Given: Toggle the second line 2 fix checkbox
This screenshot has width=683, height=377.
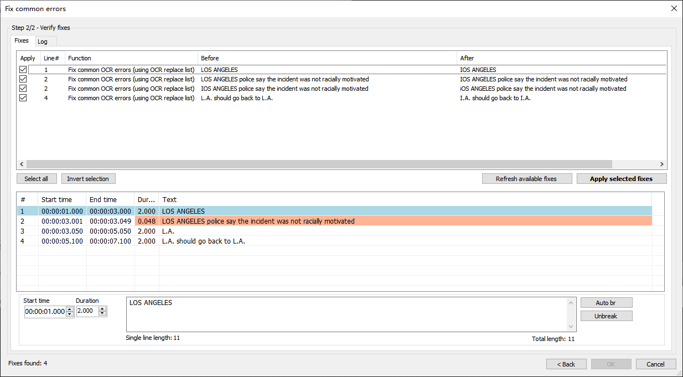Looking at the screenshot, I should [x=23, y=88].
